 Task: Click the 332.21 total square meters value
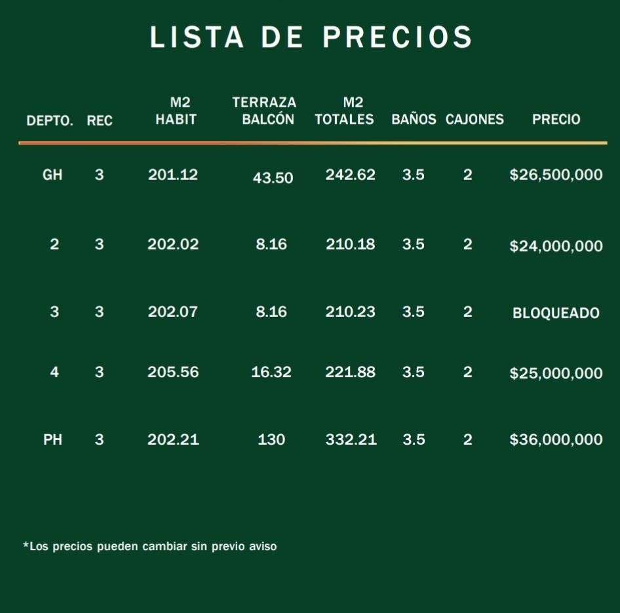point(351,439)
